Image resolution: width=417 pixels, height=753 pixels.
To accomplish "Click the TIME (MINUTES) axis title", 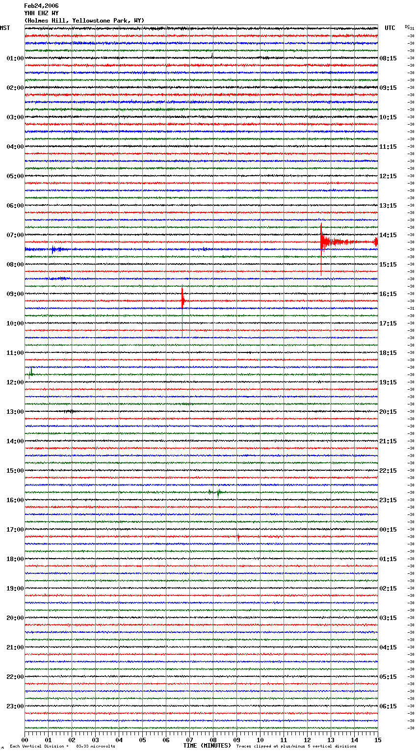I will (x=207, y=746).
